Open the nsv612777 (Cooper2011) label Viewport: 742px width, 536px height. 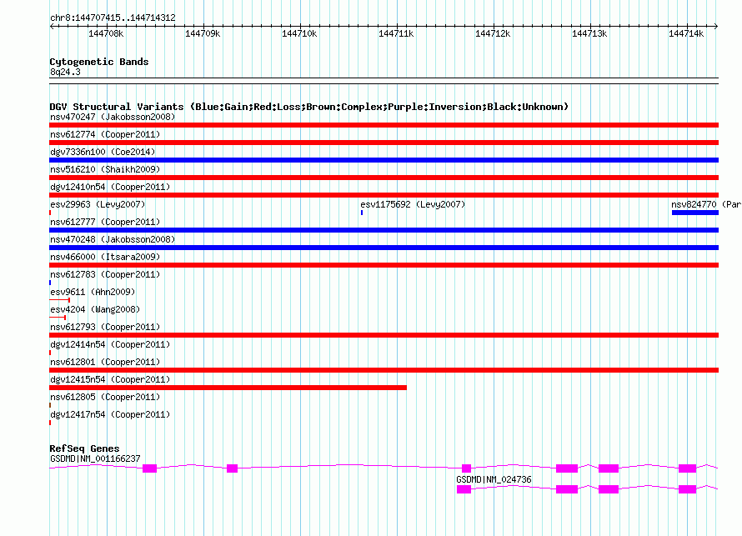click(x=105, y=222)
